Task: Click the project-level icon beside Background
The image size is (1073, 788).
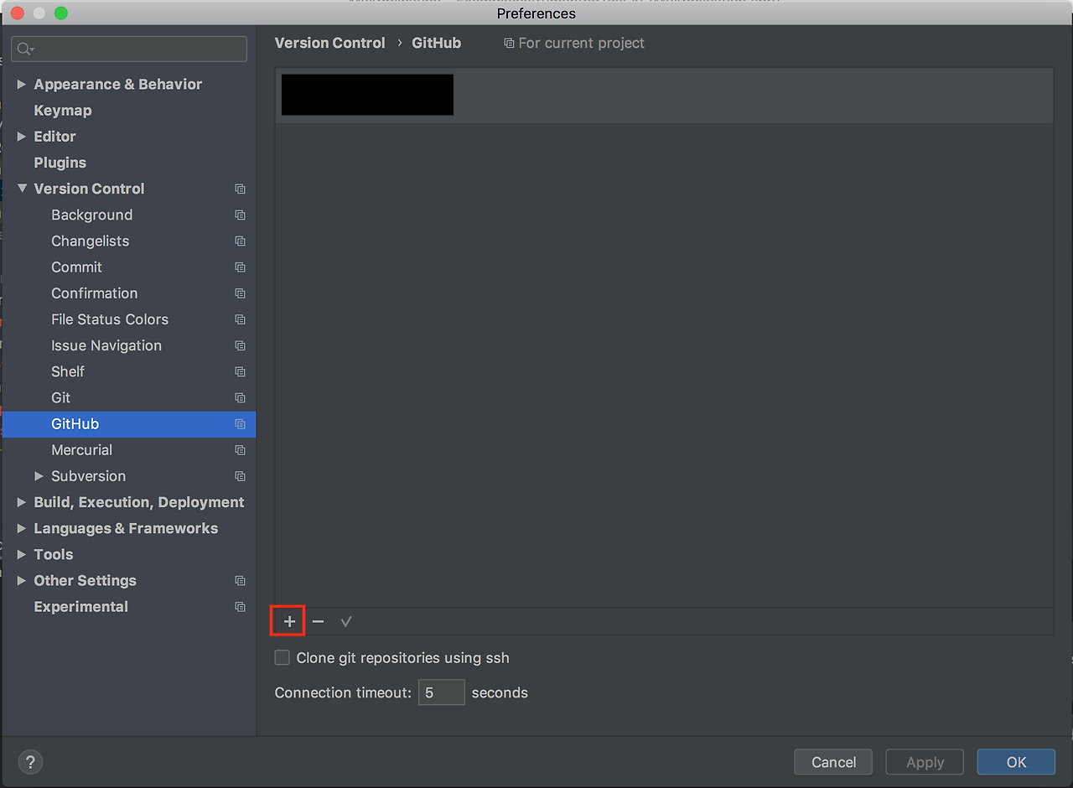Action: [x=241, y=215]
